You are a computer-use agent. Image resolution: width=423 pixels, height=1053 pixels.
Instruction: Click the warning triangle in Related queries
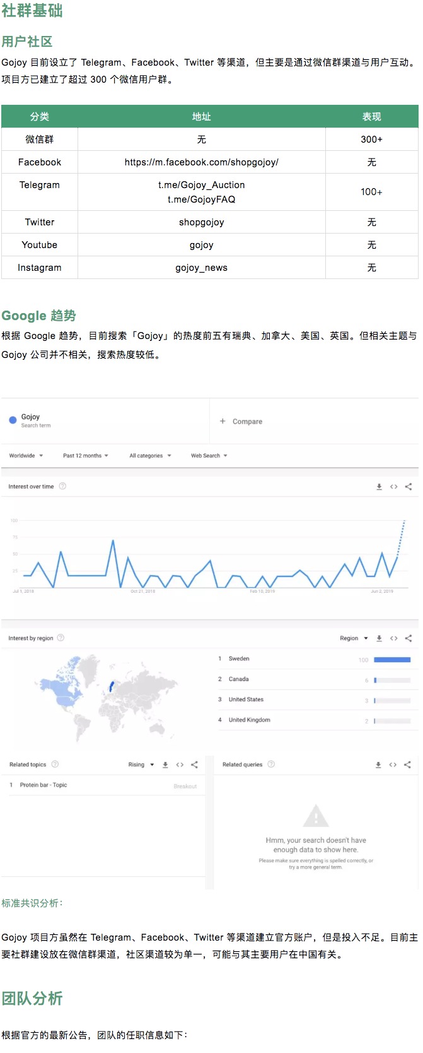point(316,816)
